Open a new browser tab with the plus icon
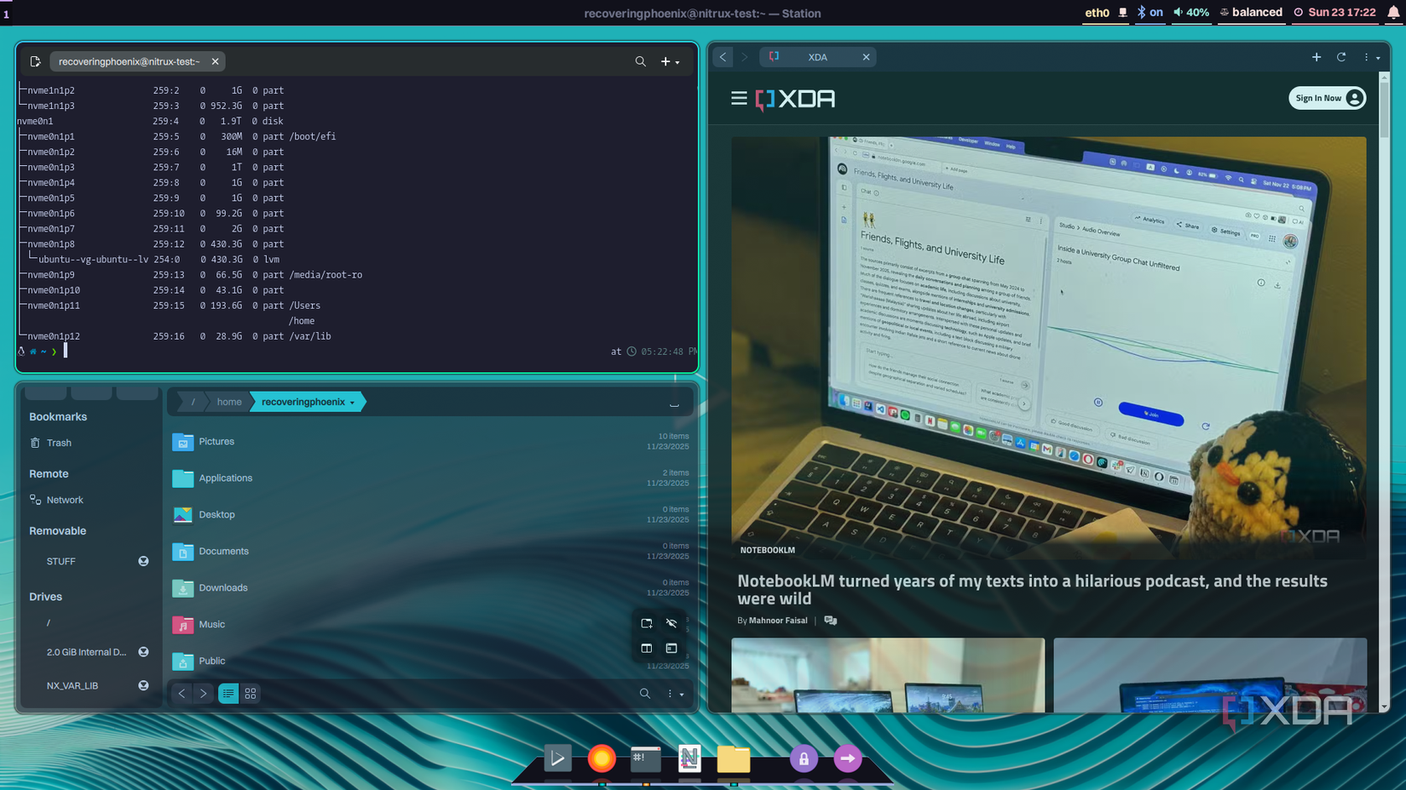 tap(1316, 57)
